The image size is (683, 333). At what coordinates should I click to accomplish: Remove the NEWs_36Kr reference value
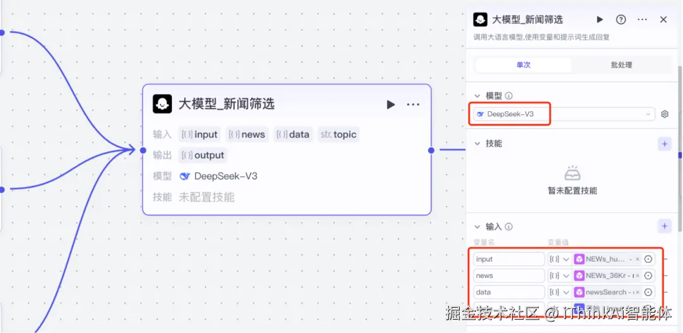point(637,275)
